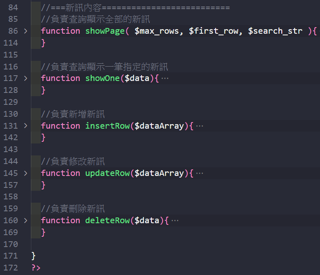This screenshot has height=275, width=320.
Task: Click the closing PHP tag ?>
Action: click(36, 268)
